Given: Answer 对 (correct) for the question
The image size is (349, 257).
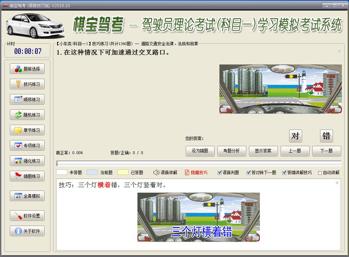Looking at the screenshot, I should 295,136.
